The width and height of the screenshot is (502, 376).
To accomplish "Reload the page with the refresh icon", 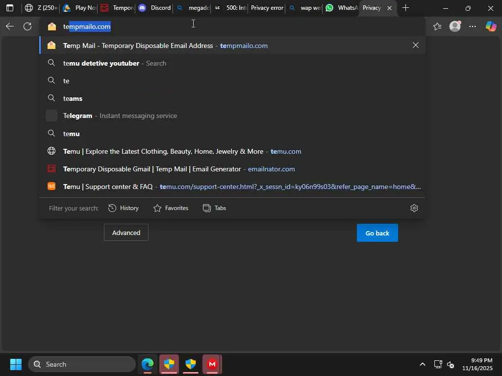I will [27, 26].
